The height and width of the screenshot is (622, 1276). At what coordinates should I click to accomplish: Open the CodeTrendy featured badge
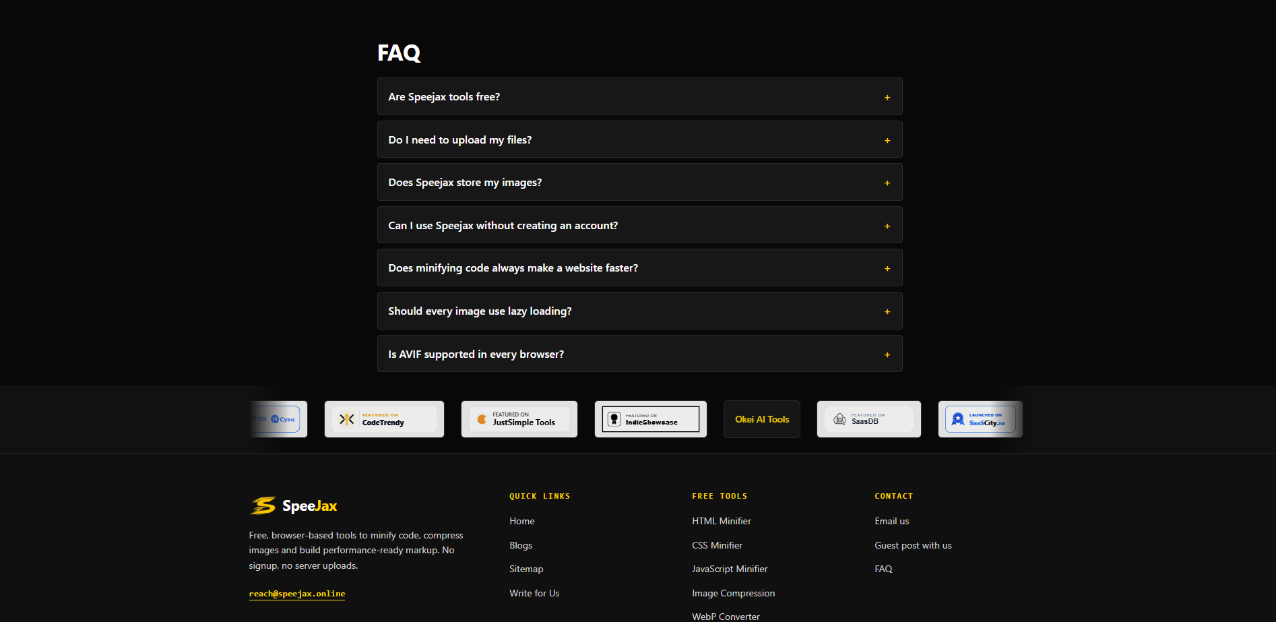coord(384,419)
